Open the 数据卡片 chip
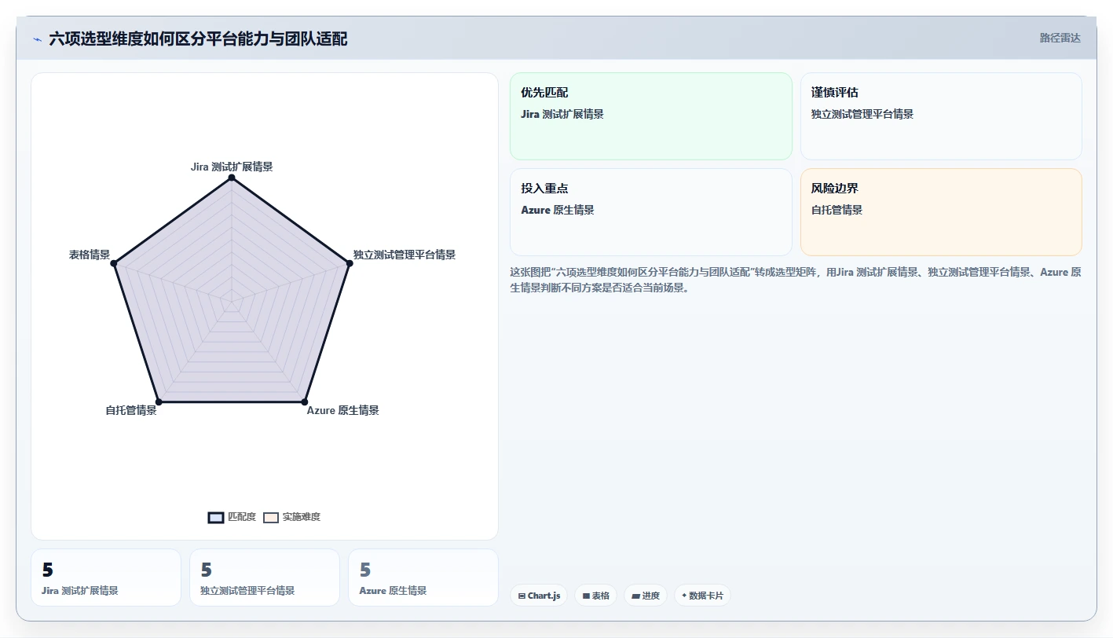The width and height of the screenshot is (1113, 638). pyautogui.click(x=702, y=596)
